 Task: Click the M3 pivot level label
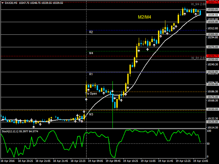point(91,114)
